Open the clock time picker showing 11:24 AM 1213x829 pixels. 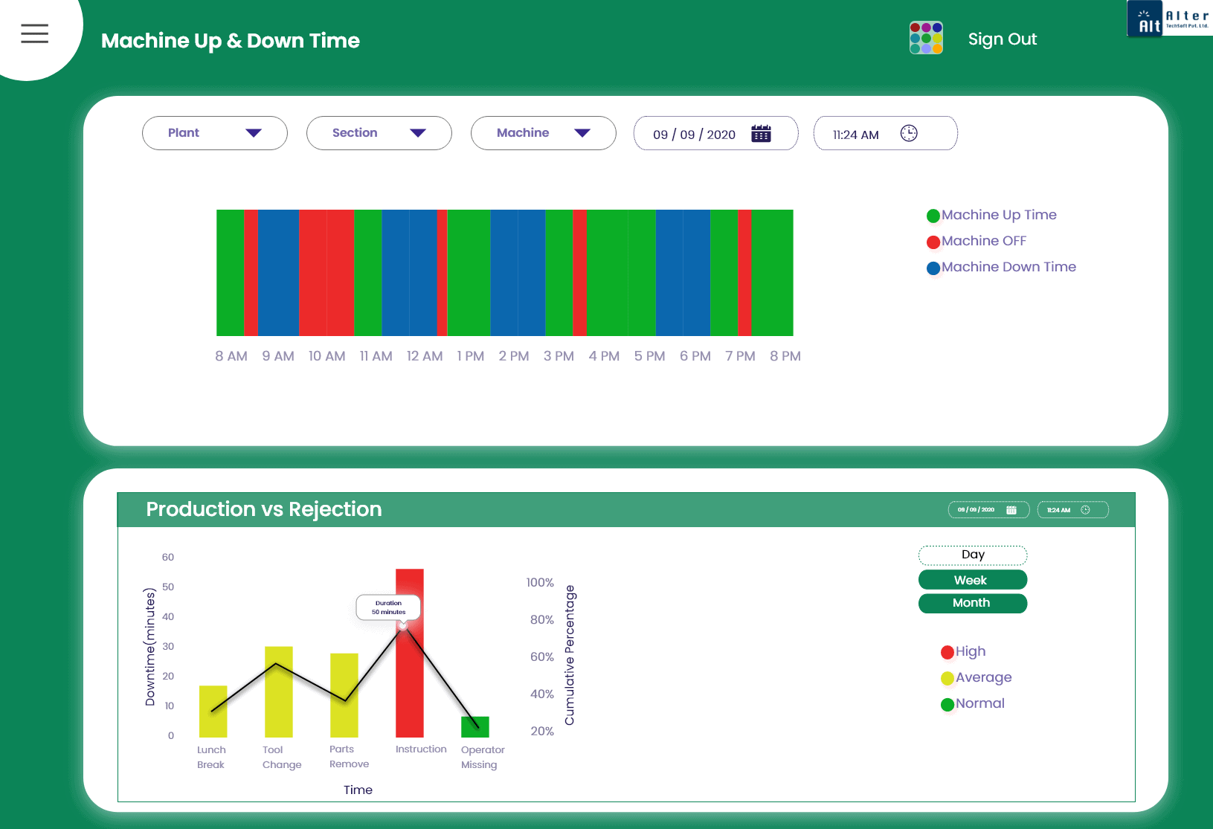click(909, 133)
